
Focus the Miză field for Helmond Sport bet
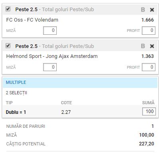pos(50,67)
